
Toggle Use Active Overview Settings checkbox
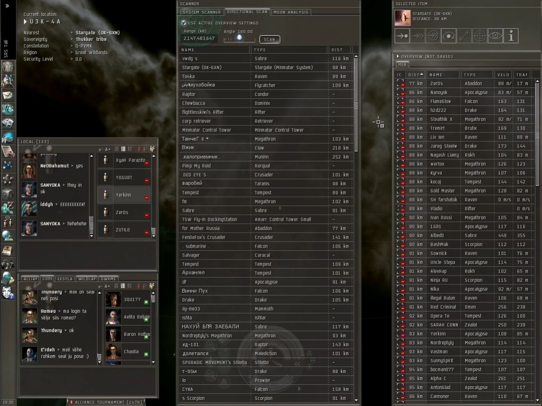click(x=184, y=23)
